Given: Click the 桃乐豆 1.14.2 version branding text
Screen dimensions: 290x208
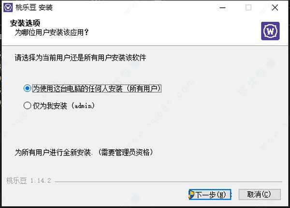Looking at the screenshot, I should [29, 181].
